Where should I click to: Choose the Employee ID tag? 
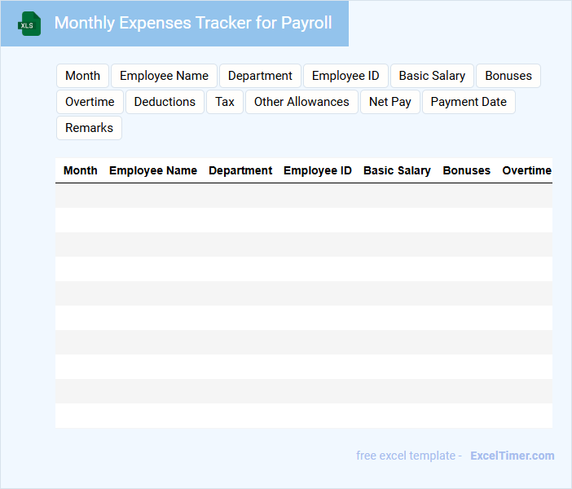345,76
